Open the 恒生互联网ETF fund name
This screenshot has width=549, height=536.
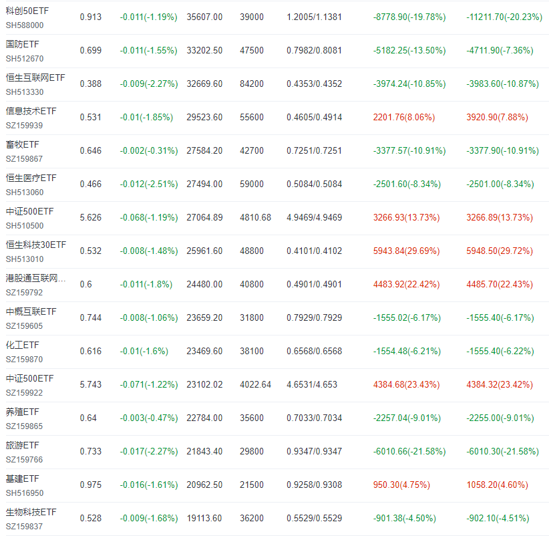(x=35, y=78)
